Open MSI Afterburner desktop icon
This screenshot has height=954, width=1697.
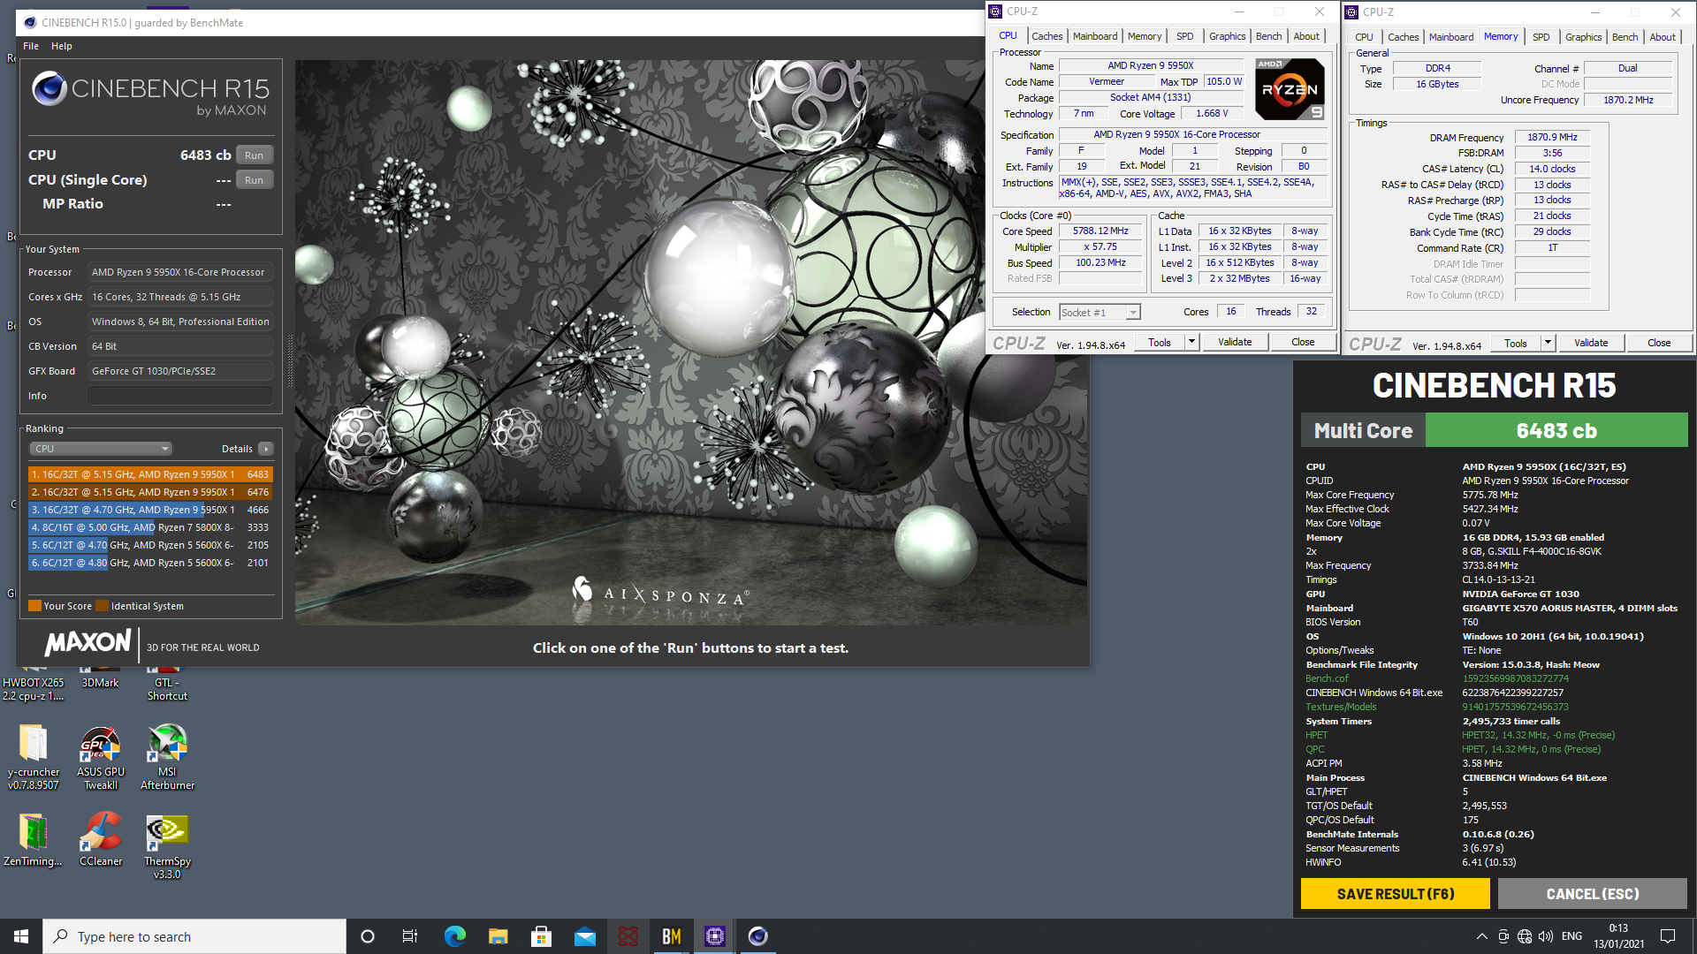coord(167,756)
